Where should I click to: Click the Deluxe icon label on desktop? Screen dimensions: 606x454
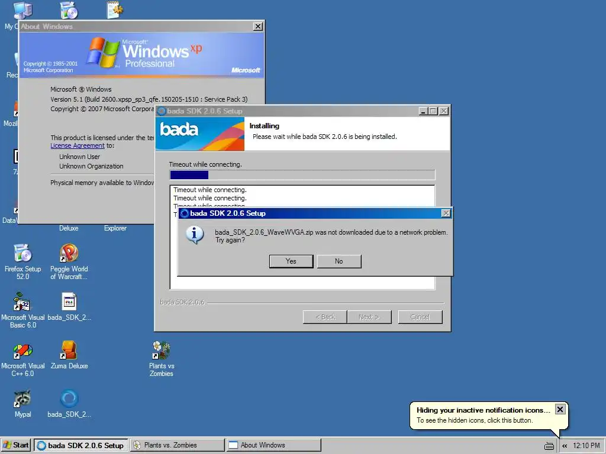click(69, 228)
